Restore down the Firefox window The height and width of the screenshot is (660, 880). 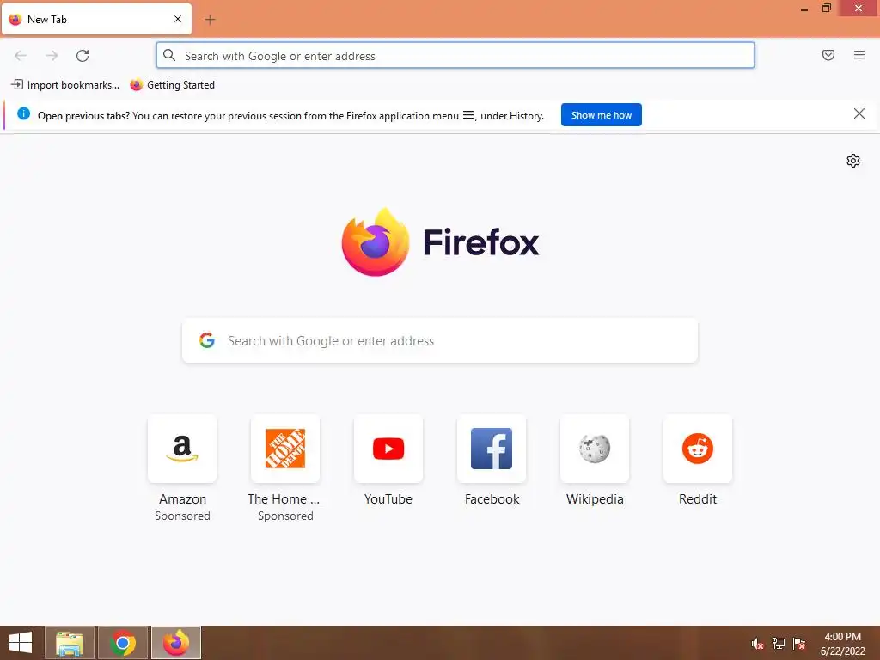pyautogui.click(x=826, y=9)
